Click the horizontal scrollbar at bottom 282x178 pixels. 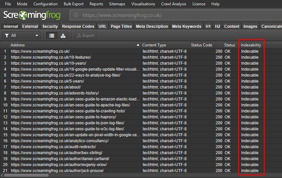point(27,175)
